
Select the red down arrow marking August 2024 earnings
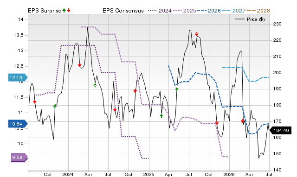(x=115, y=110)
